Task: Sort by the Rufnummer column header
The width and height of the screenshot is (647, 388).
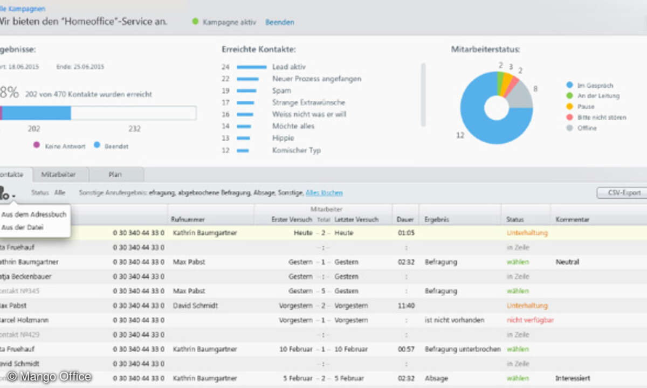Action: click(x=187, y=220)
